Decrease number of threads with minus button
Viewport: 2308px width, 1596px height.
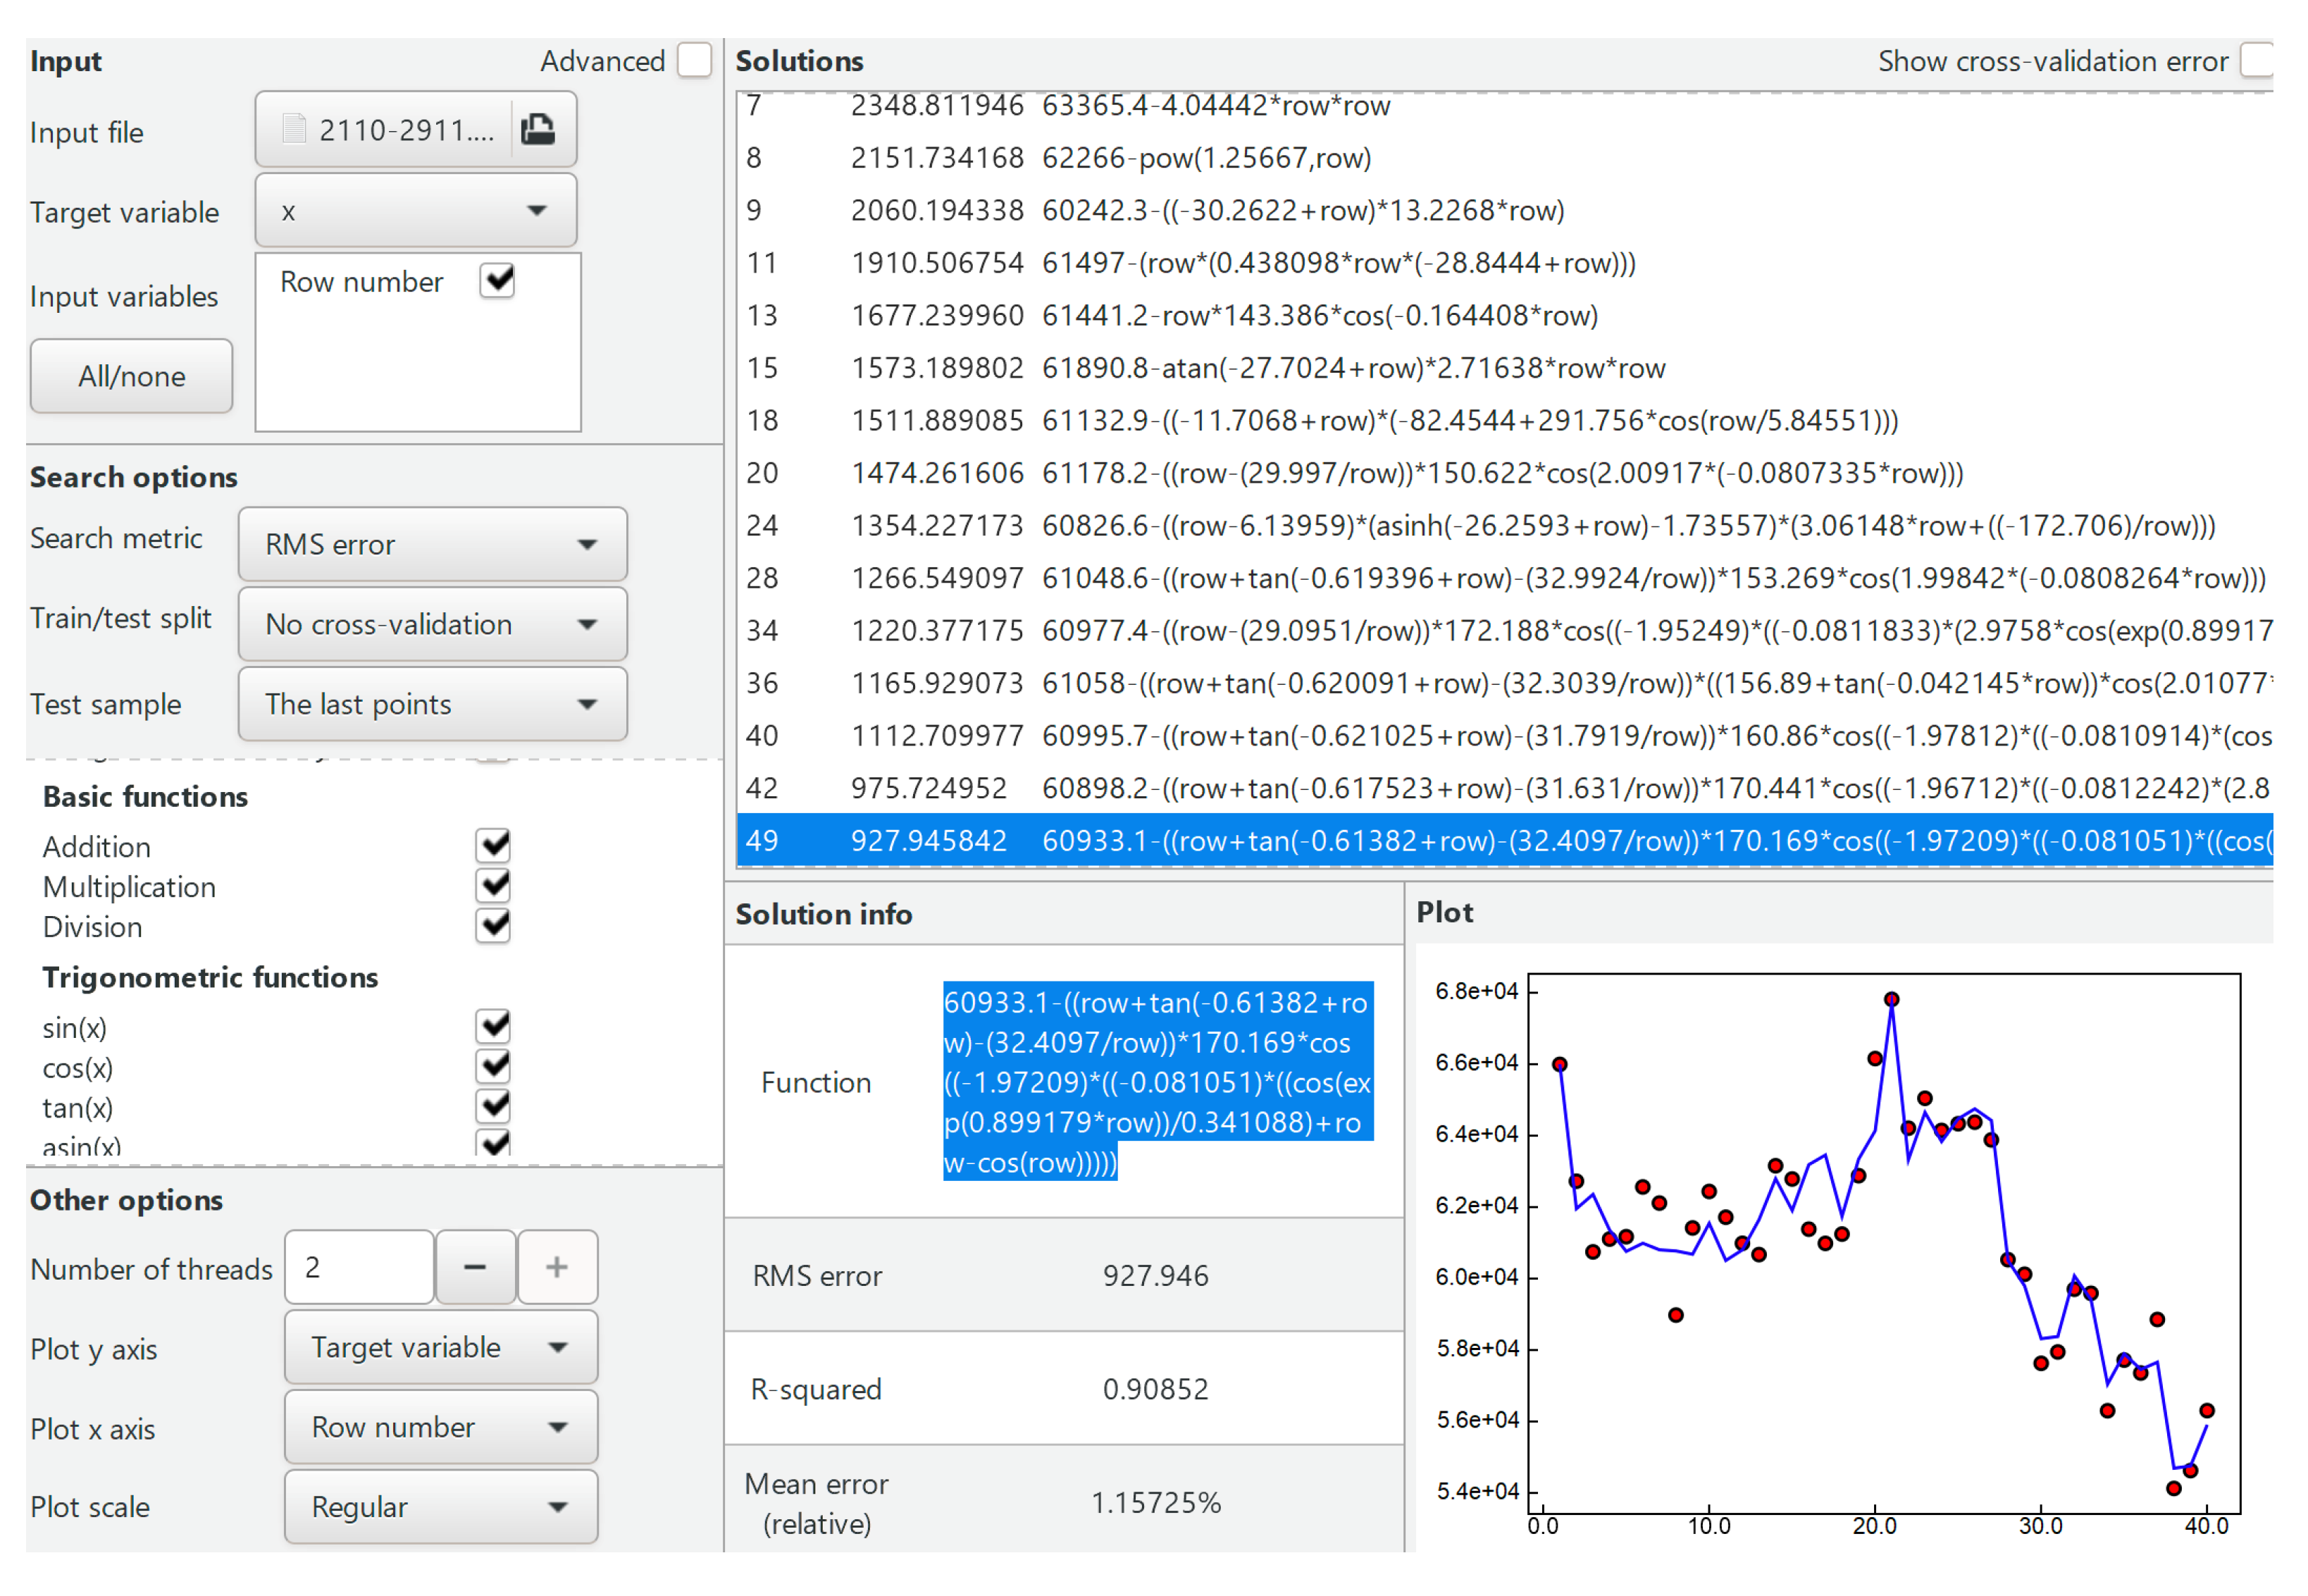point(475,1268)
